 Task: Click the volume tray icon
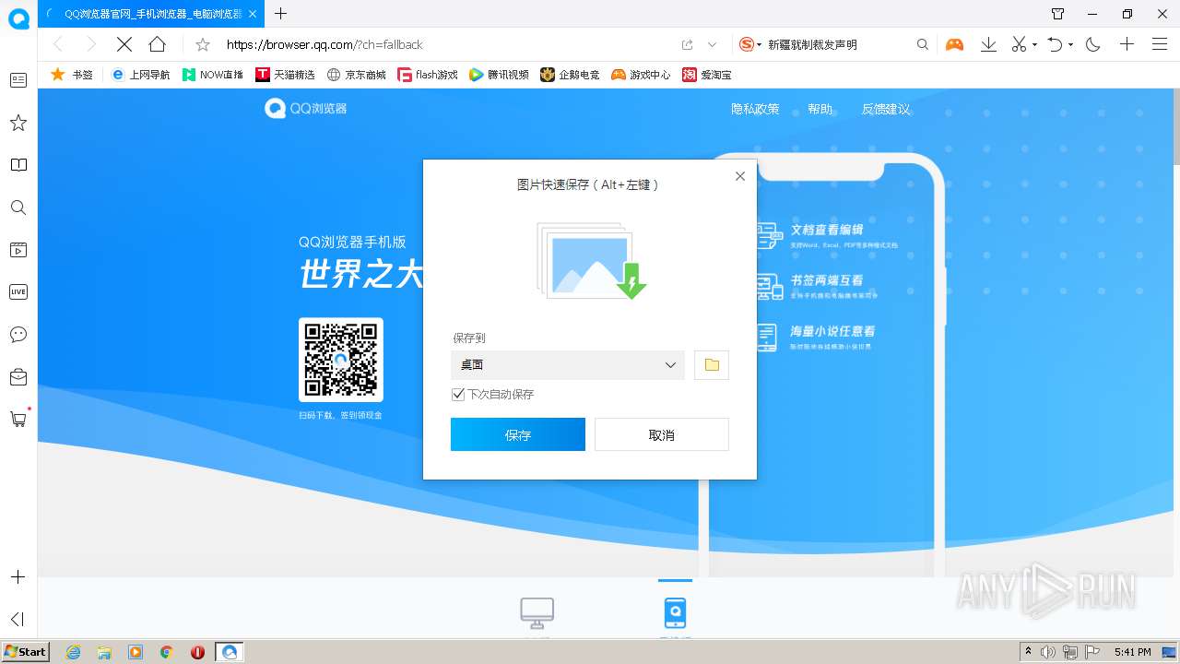tap(1048, 652)
